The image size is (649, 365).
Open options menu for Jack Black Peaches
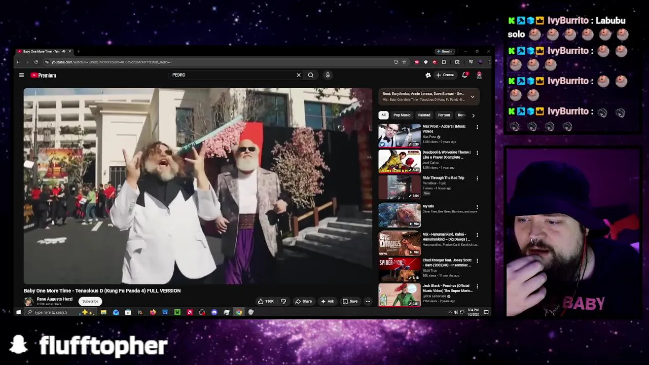pyautogui.click(x=477, y=286)
